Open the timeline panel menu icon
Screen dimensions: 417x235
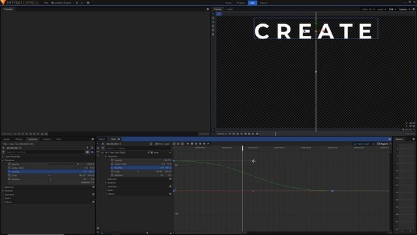pos(390,139)
